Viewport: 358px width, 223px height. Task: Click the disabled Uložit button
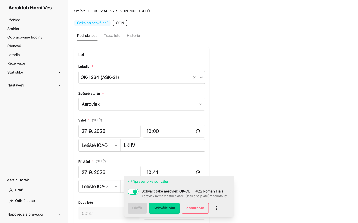click(137, 208)
